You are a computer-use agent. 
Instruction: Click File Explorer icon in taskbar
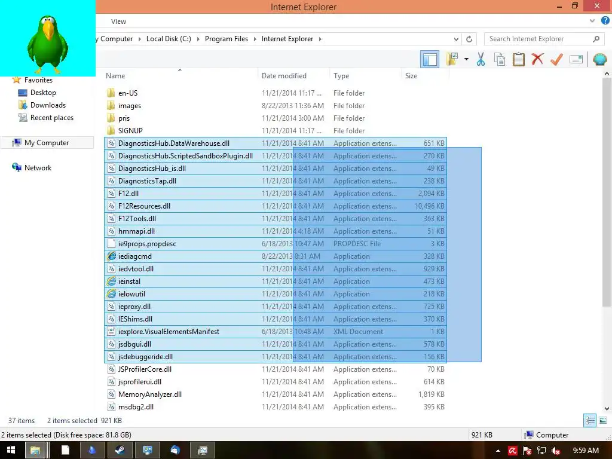pos(36,450)
